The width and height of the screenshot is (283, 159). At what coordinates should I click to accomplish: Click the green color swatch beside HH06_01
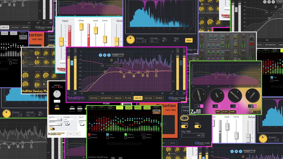126,134
